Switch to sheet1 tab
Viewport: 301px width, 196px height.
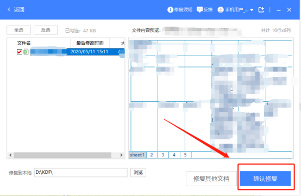point(137,155)
